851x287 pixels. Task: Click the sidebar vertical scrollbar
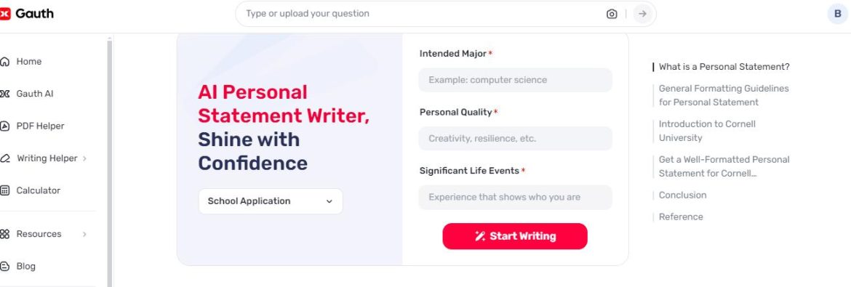(x=110, y=162)
